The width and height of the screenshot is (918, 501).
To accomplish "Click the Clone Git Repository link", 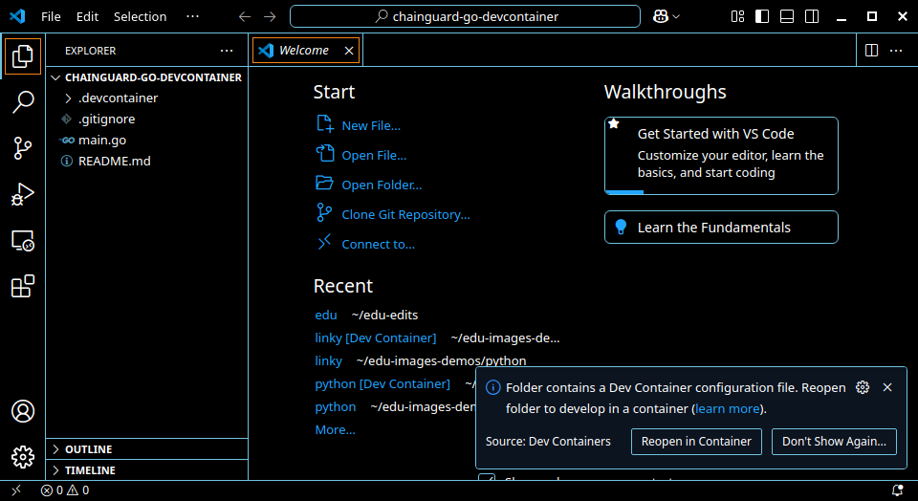I will point(405,214).
